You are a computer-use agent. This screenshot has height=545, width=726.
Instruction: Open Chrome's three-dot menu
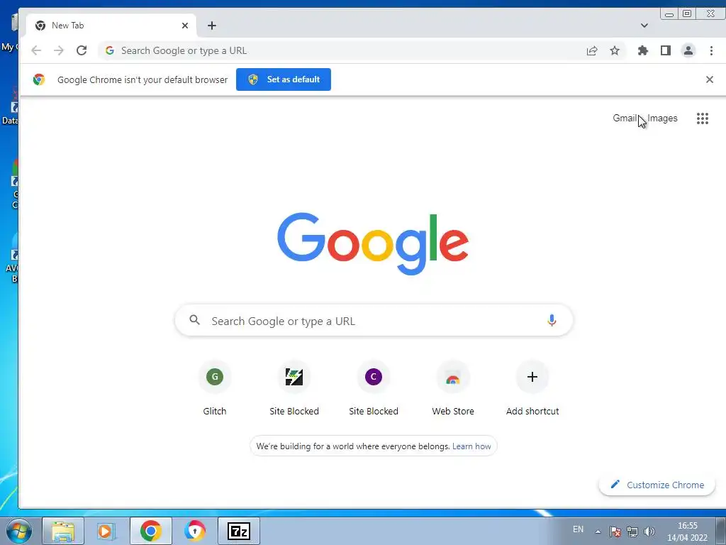pyautogui.click(x=711, y=50)
